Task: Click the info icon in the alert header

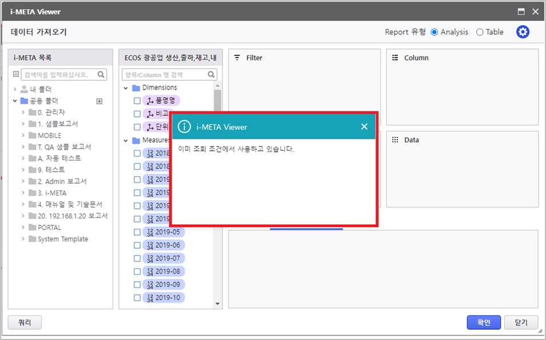Action: pos(184,127)
